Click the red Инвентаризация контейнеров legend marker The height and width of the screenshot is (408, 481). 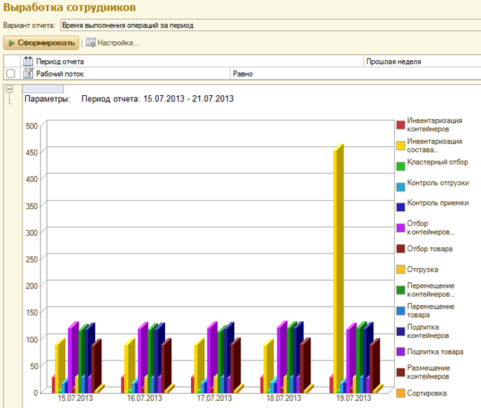[x=401, y=125]
